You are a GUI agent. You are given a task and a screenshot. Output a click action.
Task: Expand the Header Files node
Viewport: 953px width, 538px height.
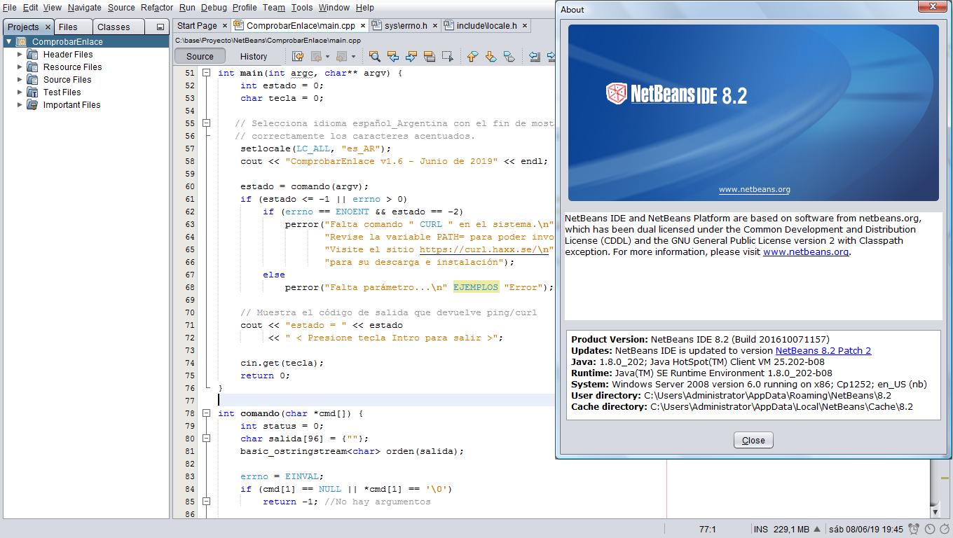click(x=20, y=55)
